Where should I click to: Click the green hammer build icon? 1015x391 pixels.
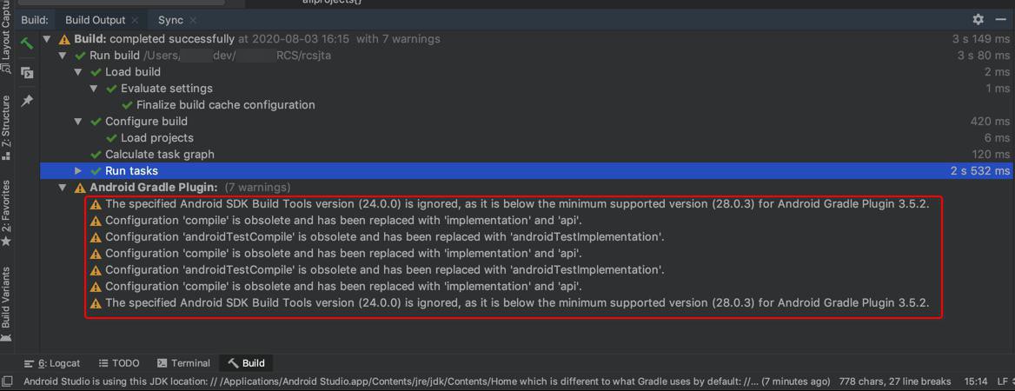[27, 43]
